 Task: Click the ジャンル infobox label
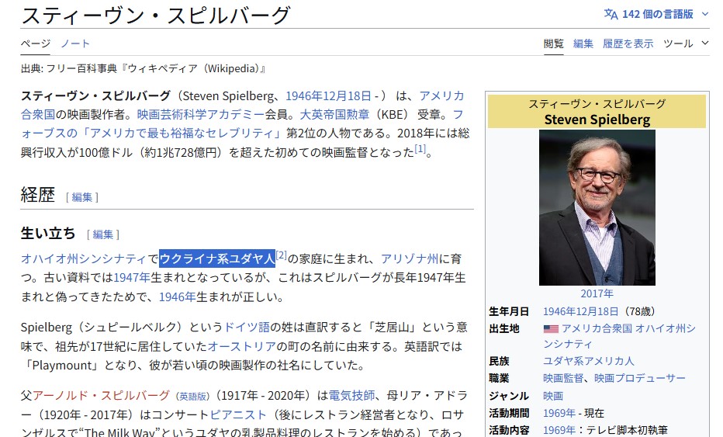(509, 396)
